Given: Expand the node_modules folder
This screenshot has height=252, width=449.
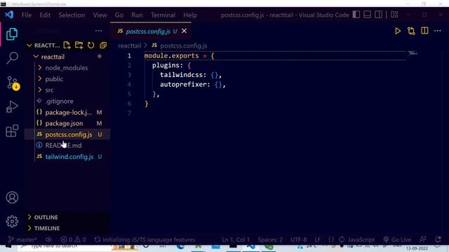Looking at the screenshot, I should click(x=67, y=68).
